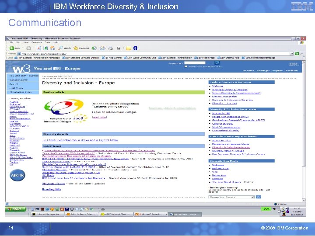Viewport: 315px width, 236px height.
Task: Open Favorites star in toolbar
Action: [x=76, y=48]
